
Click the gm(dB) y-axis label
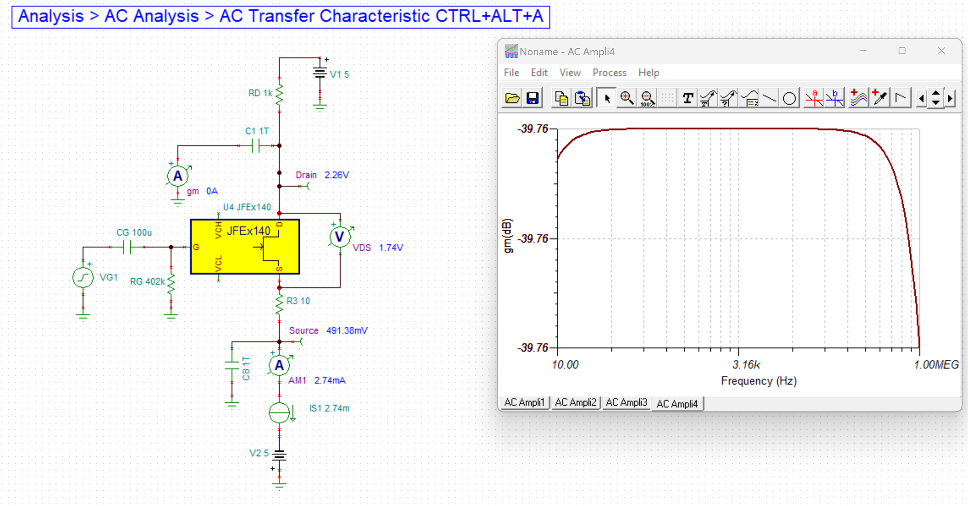point(508,236)
